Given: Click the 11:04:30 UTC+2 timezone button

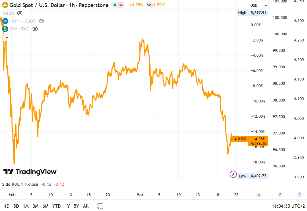Looking at the screenshot, I should pyautogui.click(x=288, y=206).
